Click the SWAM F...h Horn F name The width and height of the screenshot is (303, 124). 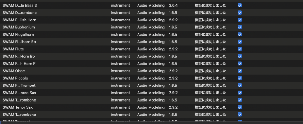tap(19, 64)
